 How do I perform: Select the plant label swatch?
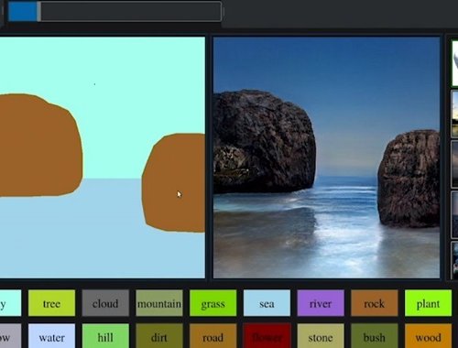[x=428, y=303]
